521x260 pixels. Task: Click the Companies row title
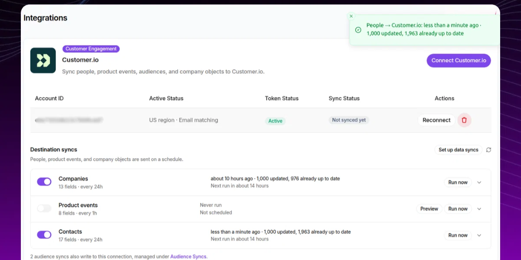(73, 179)
